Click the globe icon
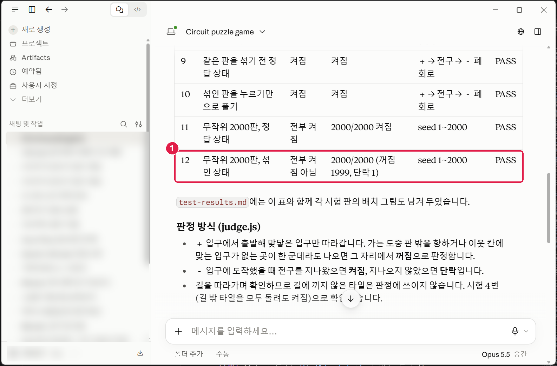The image size is (557, 366). [x=521, y=32]
